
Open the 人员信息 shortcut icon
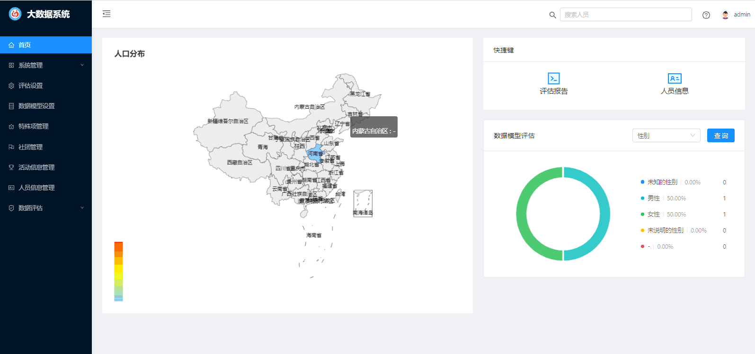[x=674, y=78]
